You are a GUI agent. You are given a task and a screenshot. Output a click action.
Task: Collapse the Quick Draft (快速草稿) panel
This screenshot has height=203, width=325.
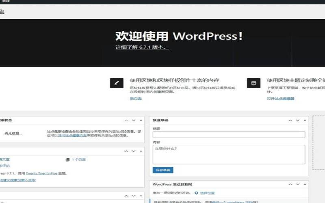tap(304, 121)
